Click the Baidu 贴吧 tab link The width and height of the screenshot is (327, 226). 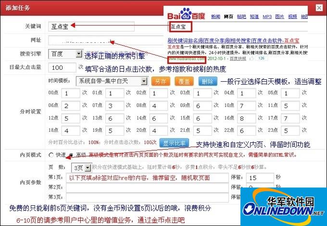click(241, 16)
